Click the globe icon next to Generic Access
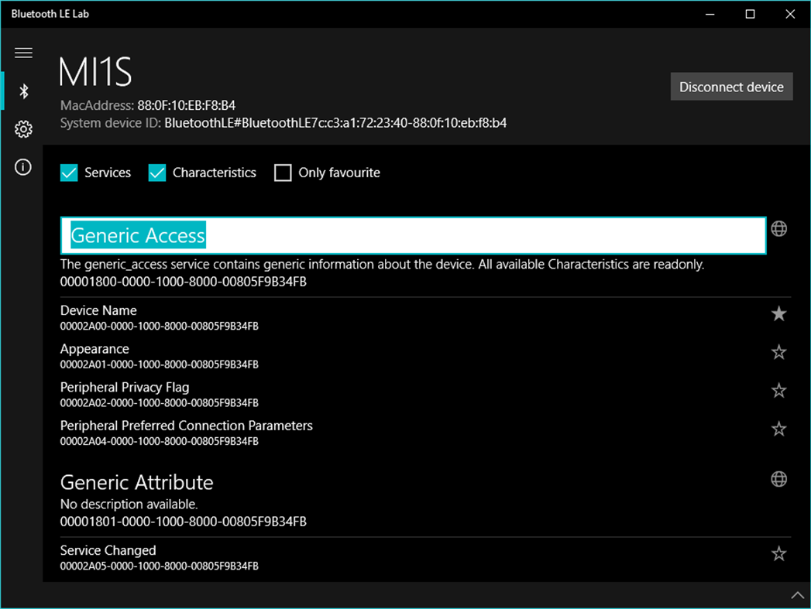811x609 pixels. pyautogui.click(x=778, y=228)
